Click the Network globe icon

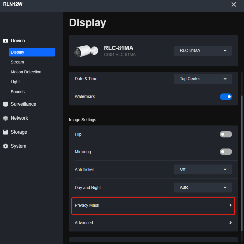tap(6, 118)
